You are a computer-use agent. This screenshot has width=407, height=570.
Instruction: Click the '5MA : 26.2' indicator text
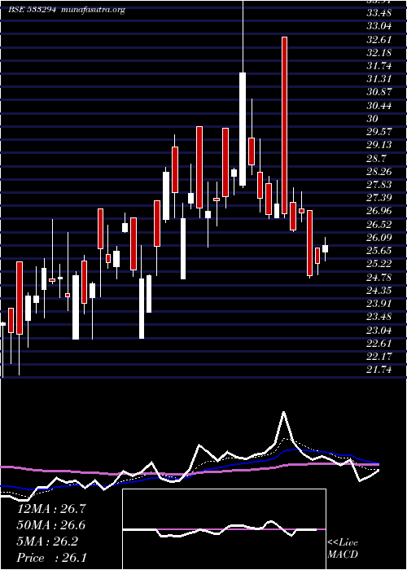click(47, 541)
